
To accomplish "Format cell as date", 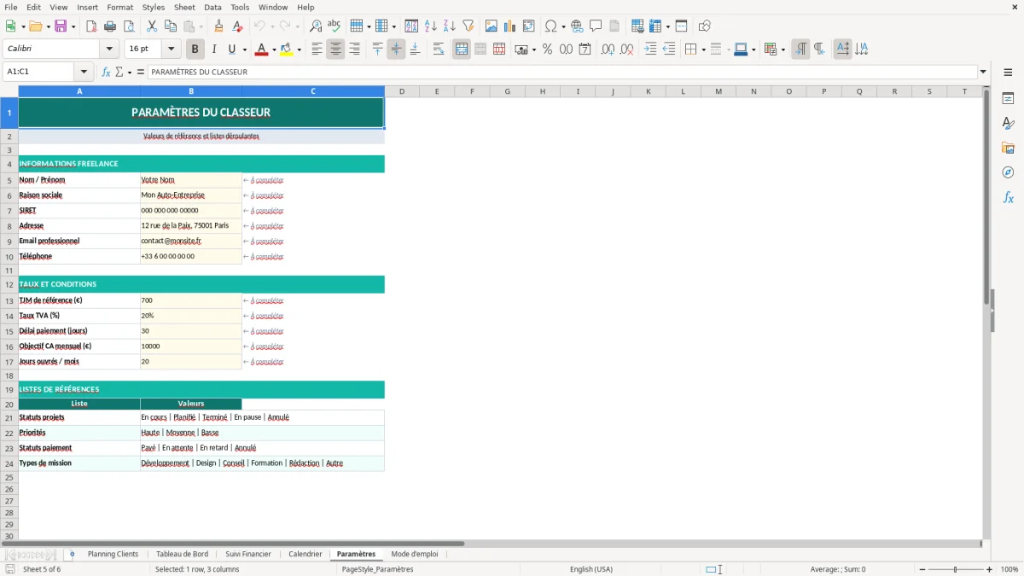I will [585, 49].
